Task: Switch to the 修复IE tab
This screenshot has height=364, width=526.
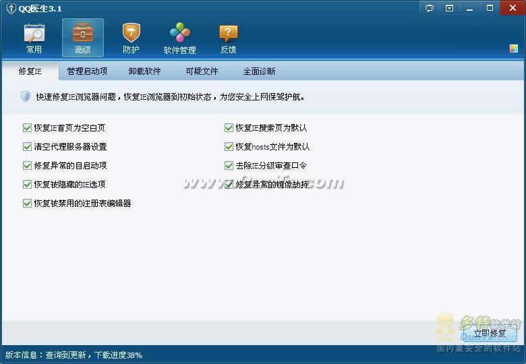Action: click(30, 71)
